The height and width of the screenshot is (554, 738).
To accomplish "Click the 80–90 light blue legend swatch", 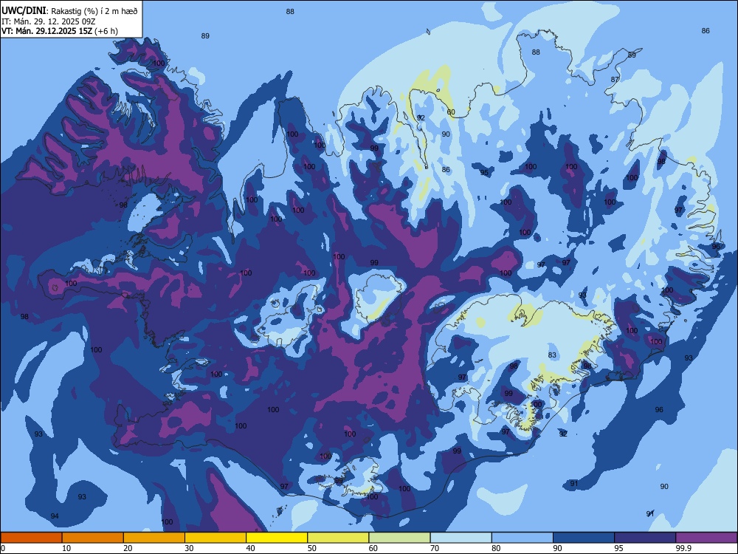I will coord(523,538).
